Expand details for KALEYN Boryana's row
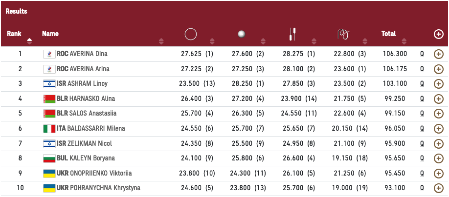This screenshot has width=449, height=197. coord(438,158)
